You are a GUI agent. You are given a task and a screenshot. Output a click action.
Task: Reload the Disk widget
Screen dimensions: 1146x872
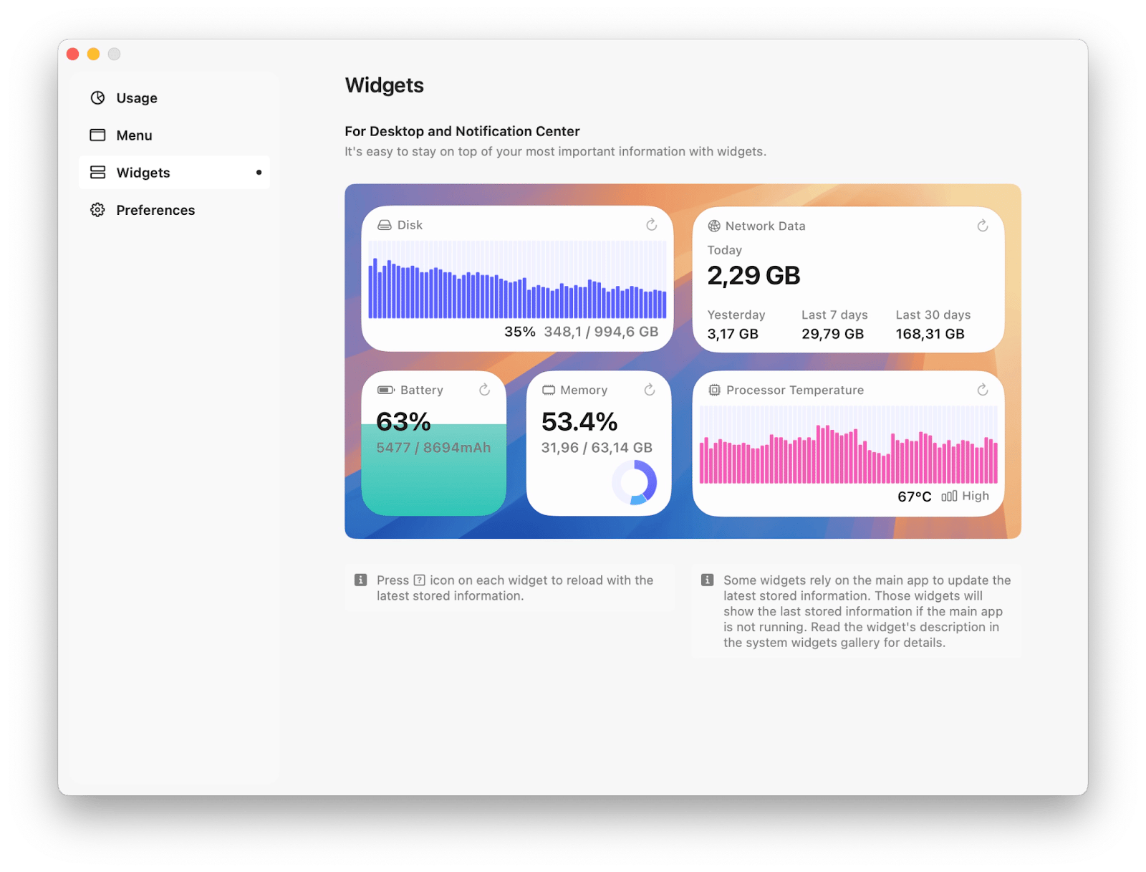pos(651,225)
